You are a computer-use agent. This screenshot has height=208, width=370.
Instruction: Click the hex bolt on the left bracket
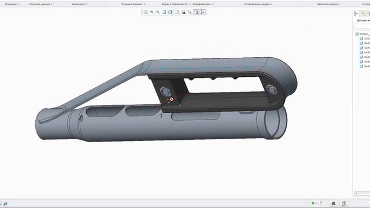165,91
